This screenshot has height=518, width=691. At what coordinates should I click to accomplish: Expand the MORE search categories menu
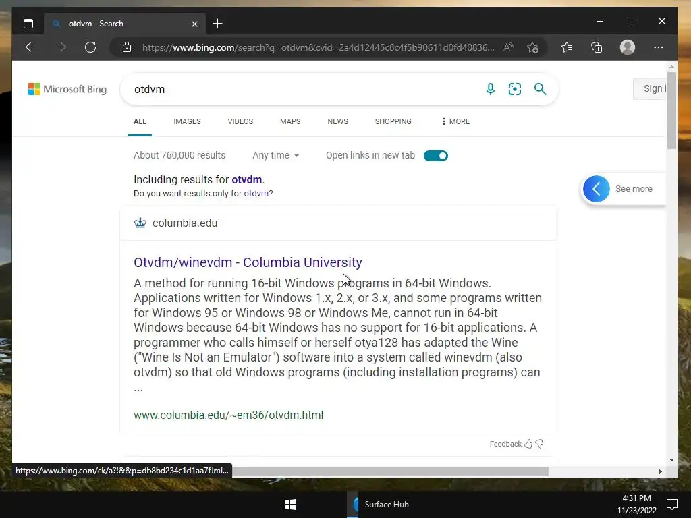(456, 121)
